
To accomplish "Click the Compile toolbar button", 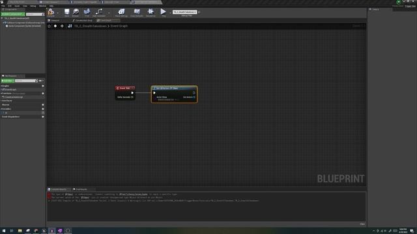I will (x=51, y=12).
